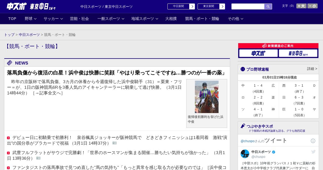Click the Twitter info circle icon
The image size is (323, 170).
coord(313,141)
